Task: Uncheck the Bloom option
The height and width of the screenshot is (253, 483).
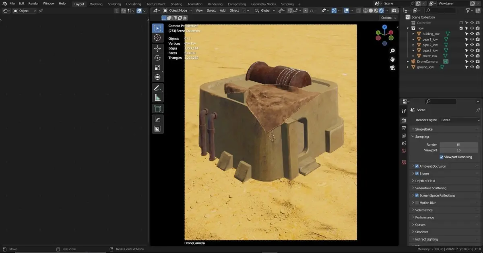Action: (417, 174)
